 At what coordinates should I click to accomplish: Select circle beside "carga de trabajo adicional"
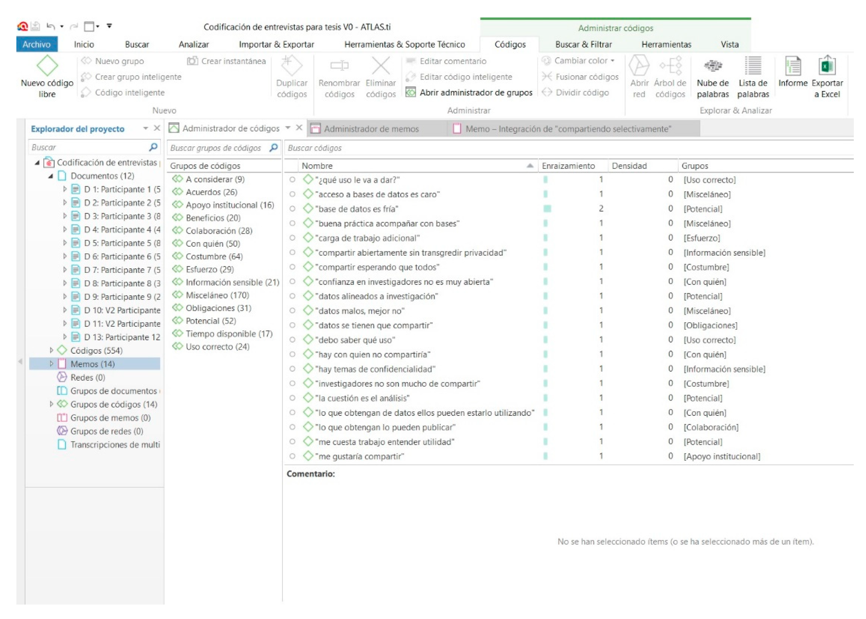coord(292,238)
